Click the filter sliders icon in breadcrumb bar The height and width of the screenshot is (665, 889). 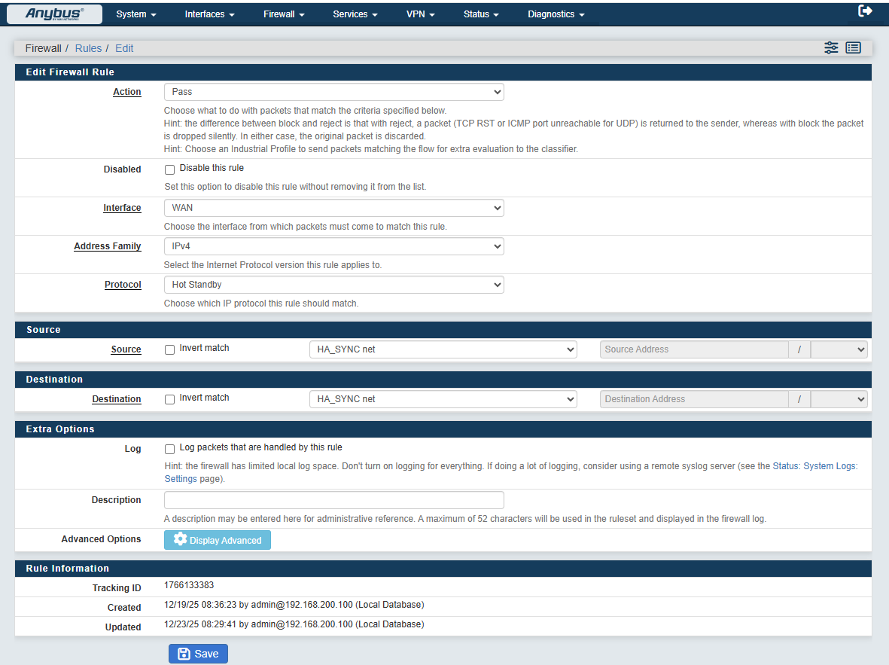tap(831, 47)
